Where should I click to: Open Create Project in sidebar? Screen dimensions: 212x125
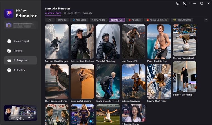[20, 41]
